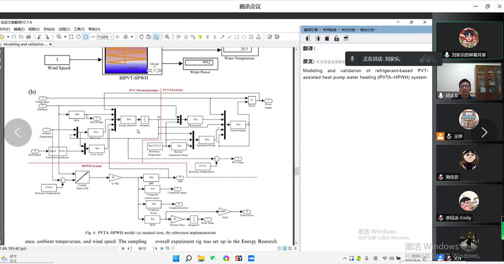Viewport: 504px width, 264px height.
Task: Click the first panel layout icon
Action: 308,39
